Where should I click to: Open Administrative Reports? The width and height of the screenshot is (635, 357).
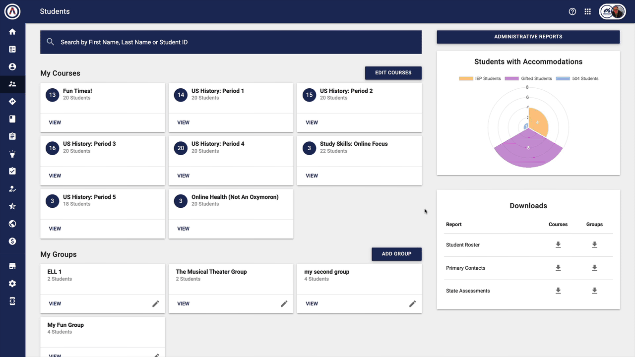pos(528,37)
